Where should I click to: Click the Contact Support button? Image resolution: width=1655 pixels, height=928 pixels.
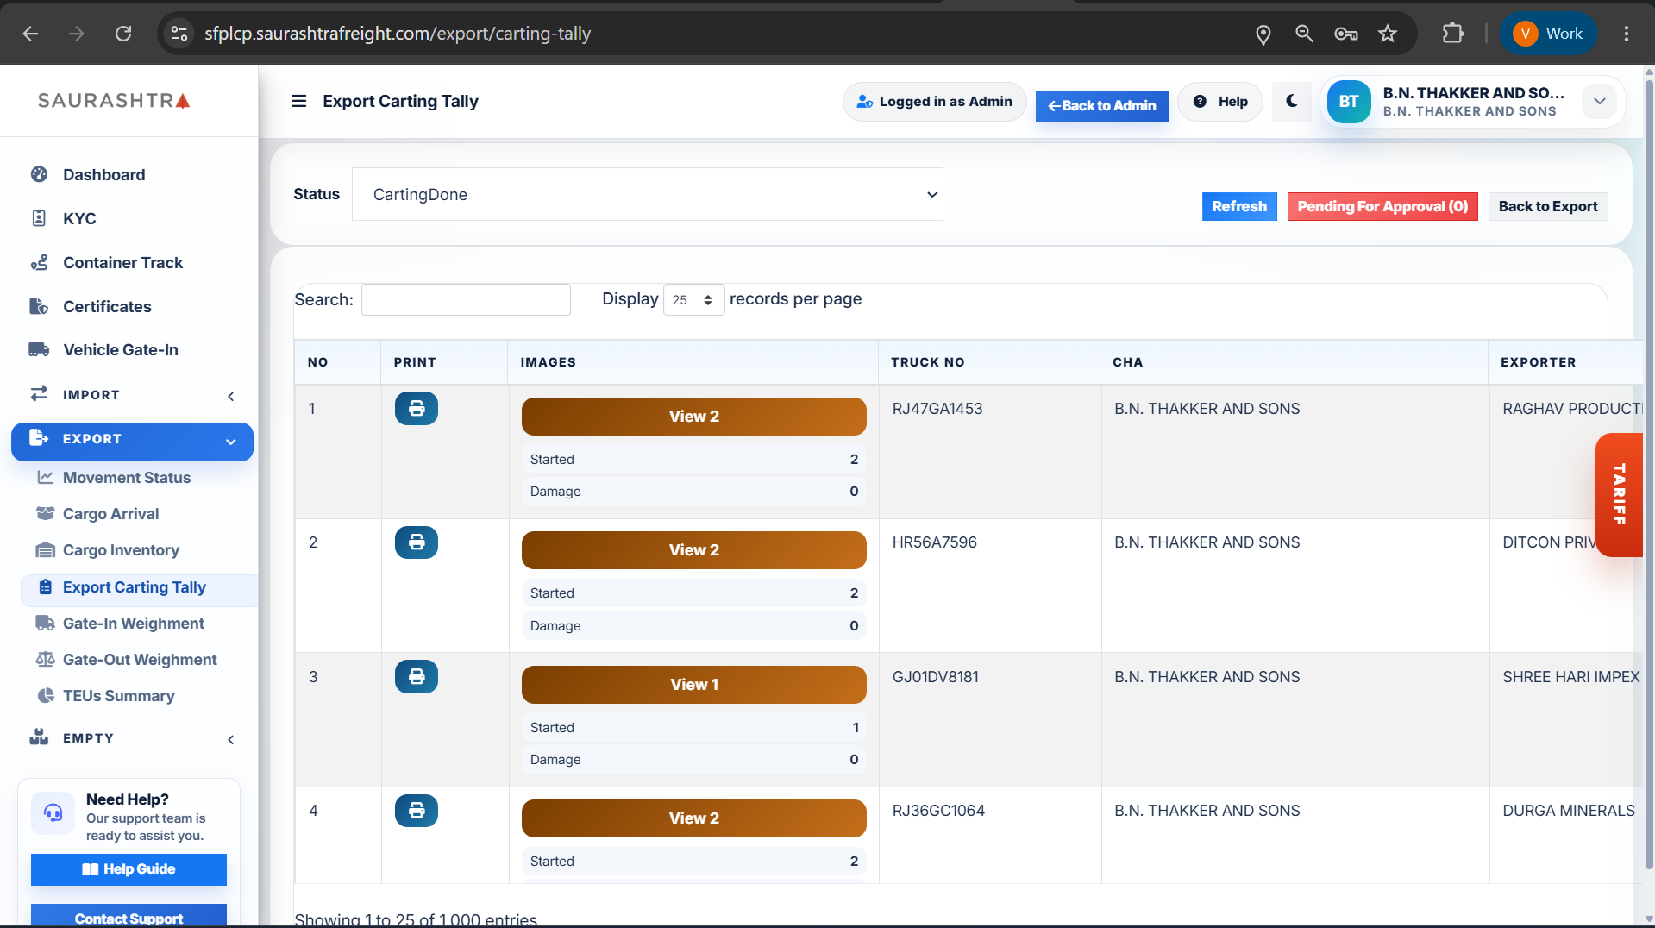click(x=129, y=916)
